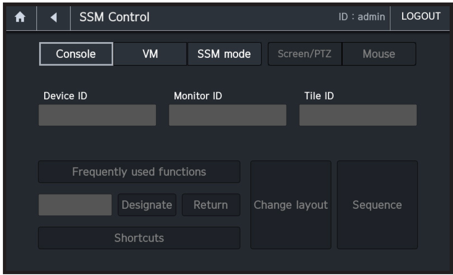Open the Change layout panel button
The width and height of the screenshot is (453, 275).
pos(291,205)
